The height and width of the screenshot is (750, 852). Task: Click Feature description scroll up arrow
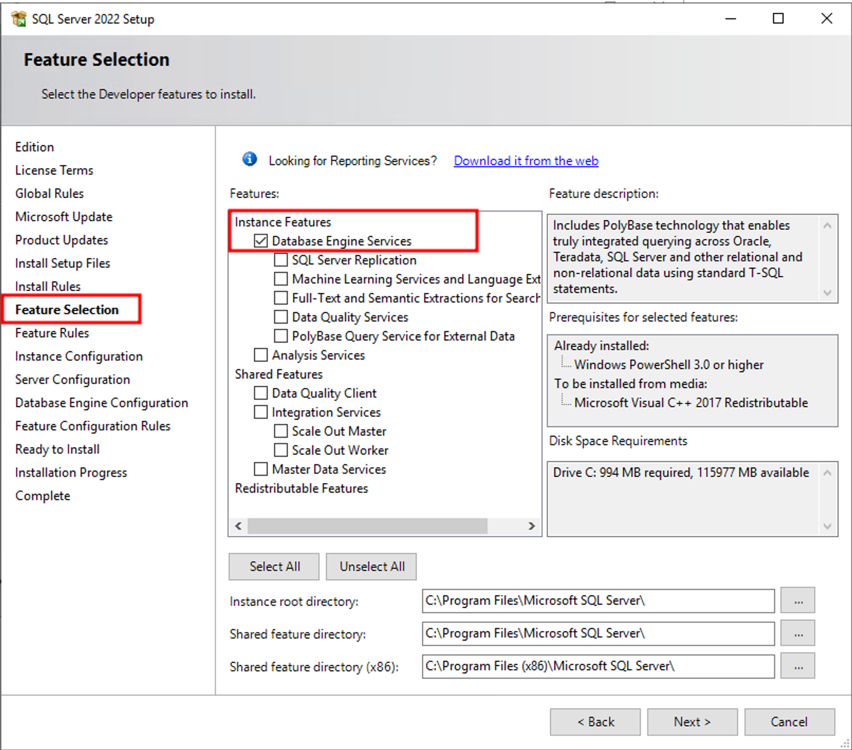pyautogui.click(x=827, y=225)
